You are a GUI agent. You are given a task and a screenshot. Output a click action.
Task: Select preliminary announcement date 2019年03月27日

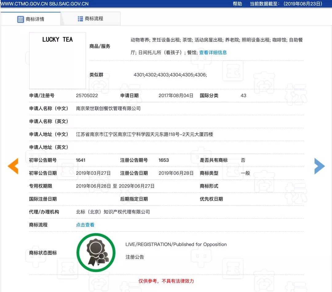click(93, 173)
